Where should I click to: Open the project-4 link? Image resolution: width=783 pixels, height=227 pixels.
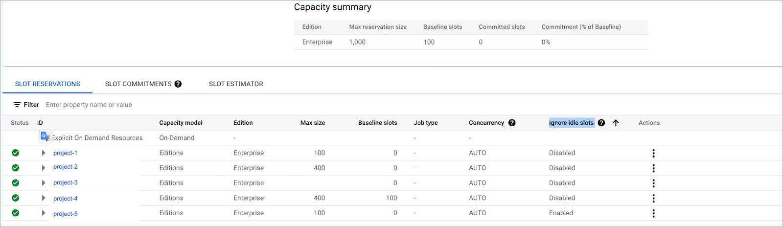coord(66,199)
